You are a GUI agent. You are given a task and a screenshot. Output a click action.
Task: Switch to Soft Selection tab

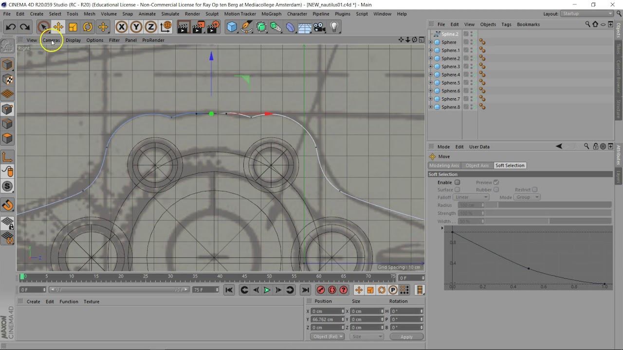pyautogui.click(x=510, y=165)
